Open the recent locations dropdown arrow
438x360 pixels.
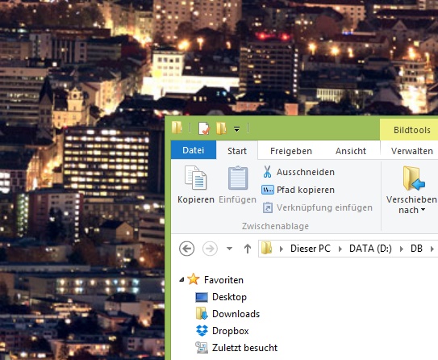[229, 248]
